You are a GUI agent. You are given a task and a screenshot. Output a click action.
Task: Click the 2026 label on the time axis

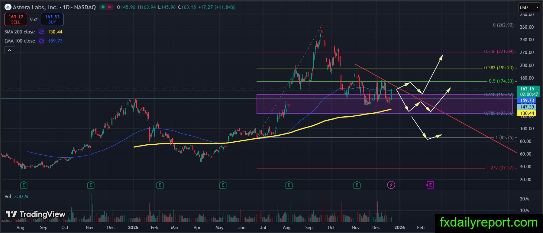399,228
